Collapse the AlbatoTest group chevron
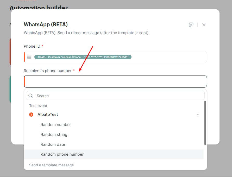Screen dimensions: 232x177 pyautogui.click(x=198, y=115)
